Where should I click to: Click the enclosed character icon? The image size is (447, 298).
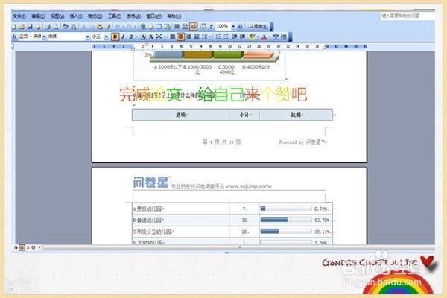[284, 37]
